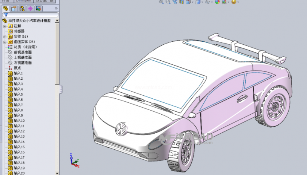The width and height of the screenshot is (307, 175).
Task: Open the DisplayManager tab
Action: pos(38,8)
